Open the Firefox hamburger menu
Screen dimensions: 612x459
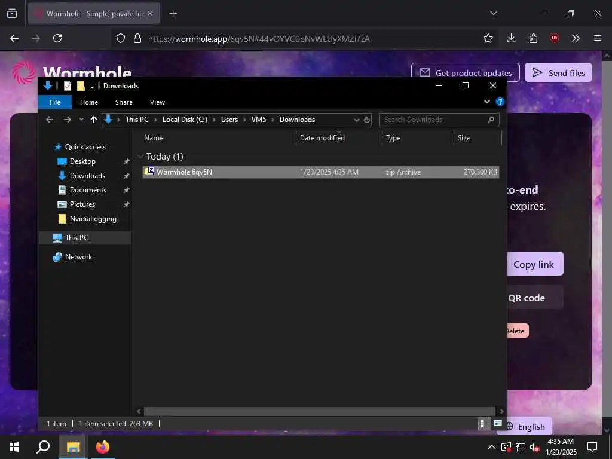(598, 38)
